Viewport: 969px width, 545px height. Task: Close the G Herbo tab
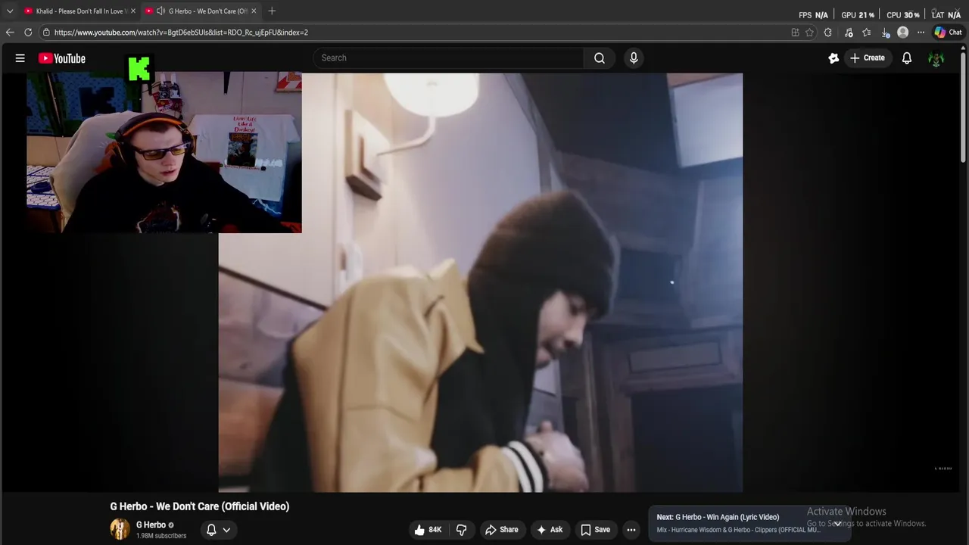tap(254, 11)
